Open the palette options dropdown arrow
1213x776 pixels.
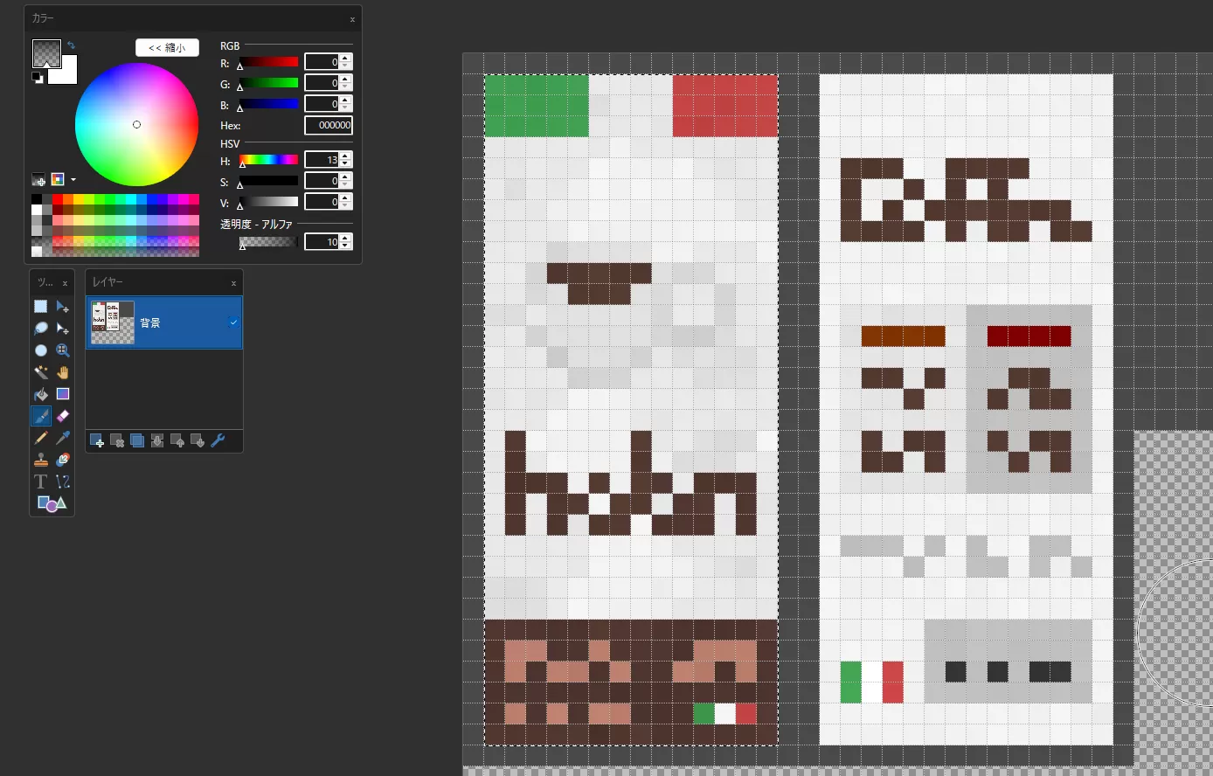coord(73,180)
